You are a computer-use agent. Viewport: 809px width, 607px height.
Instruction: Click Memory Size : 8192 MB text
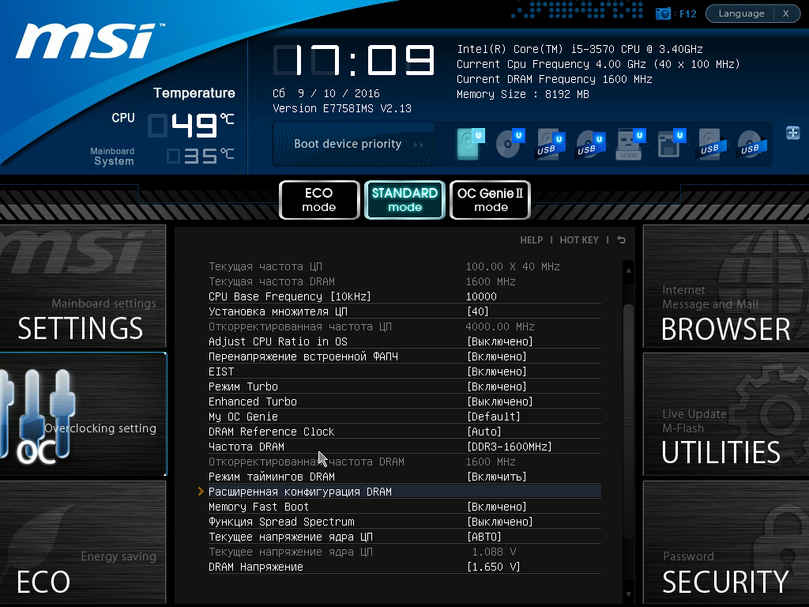pyautogui.click(x=523, y=95)
